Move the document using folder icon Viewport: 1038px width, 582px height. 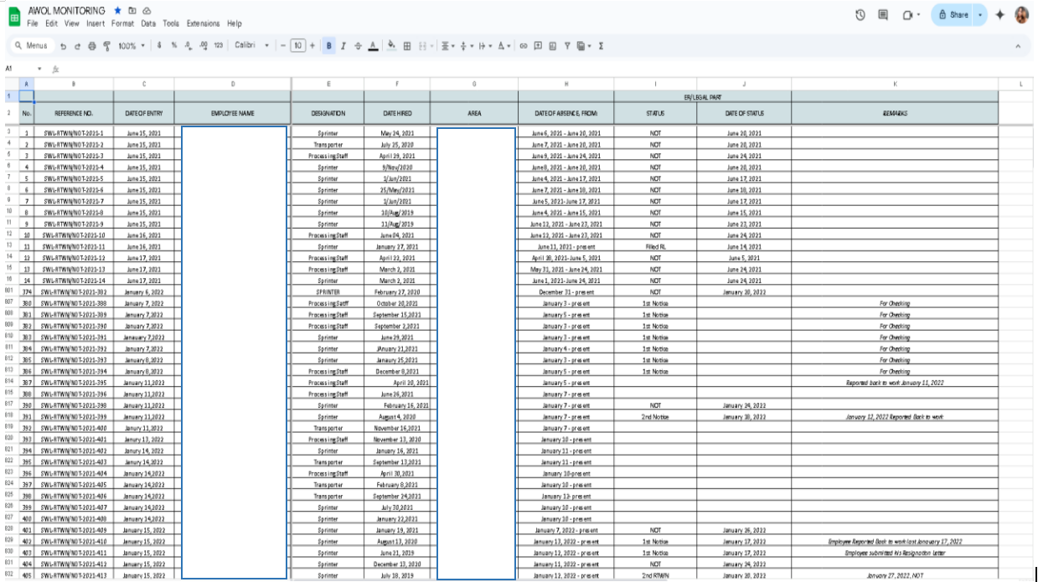132,11
